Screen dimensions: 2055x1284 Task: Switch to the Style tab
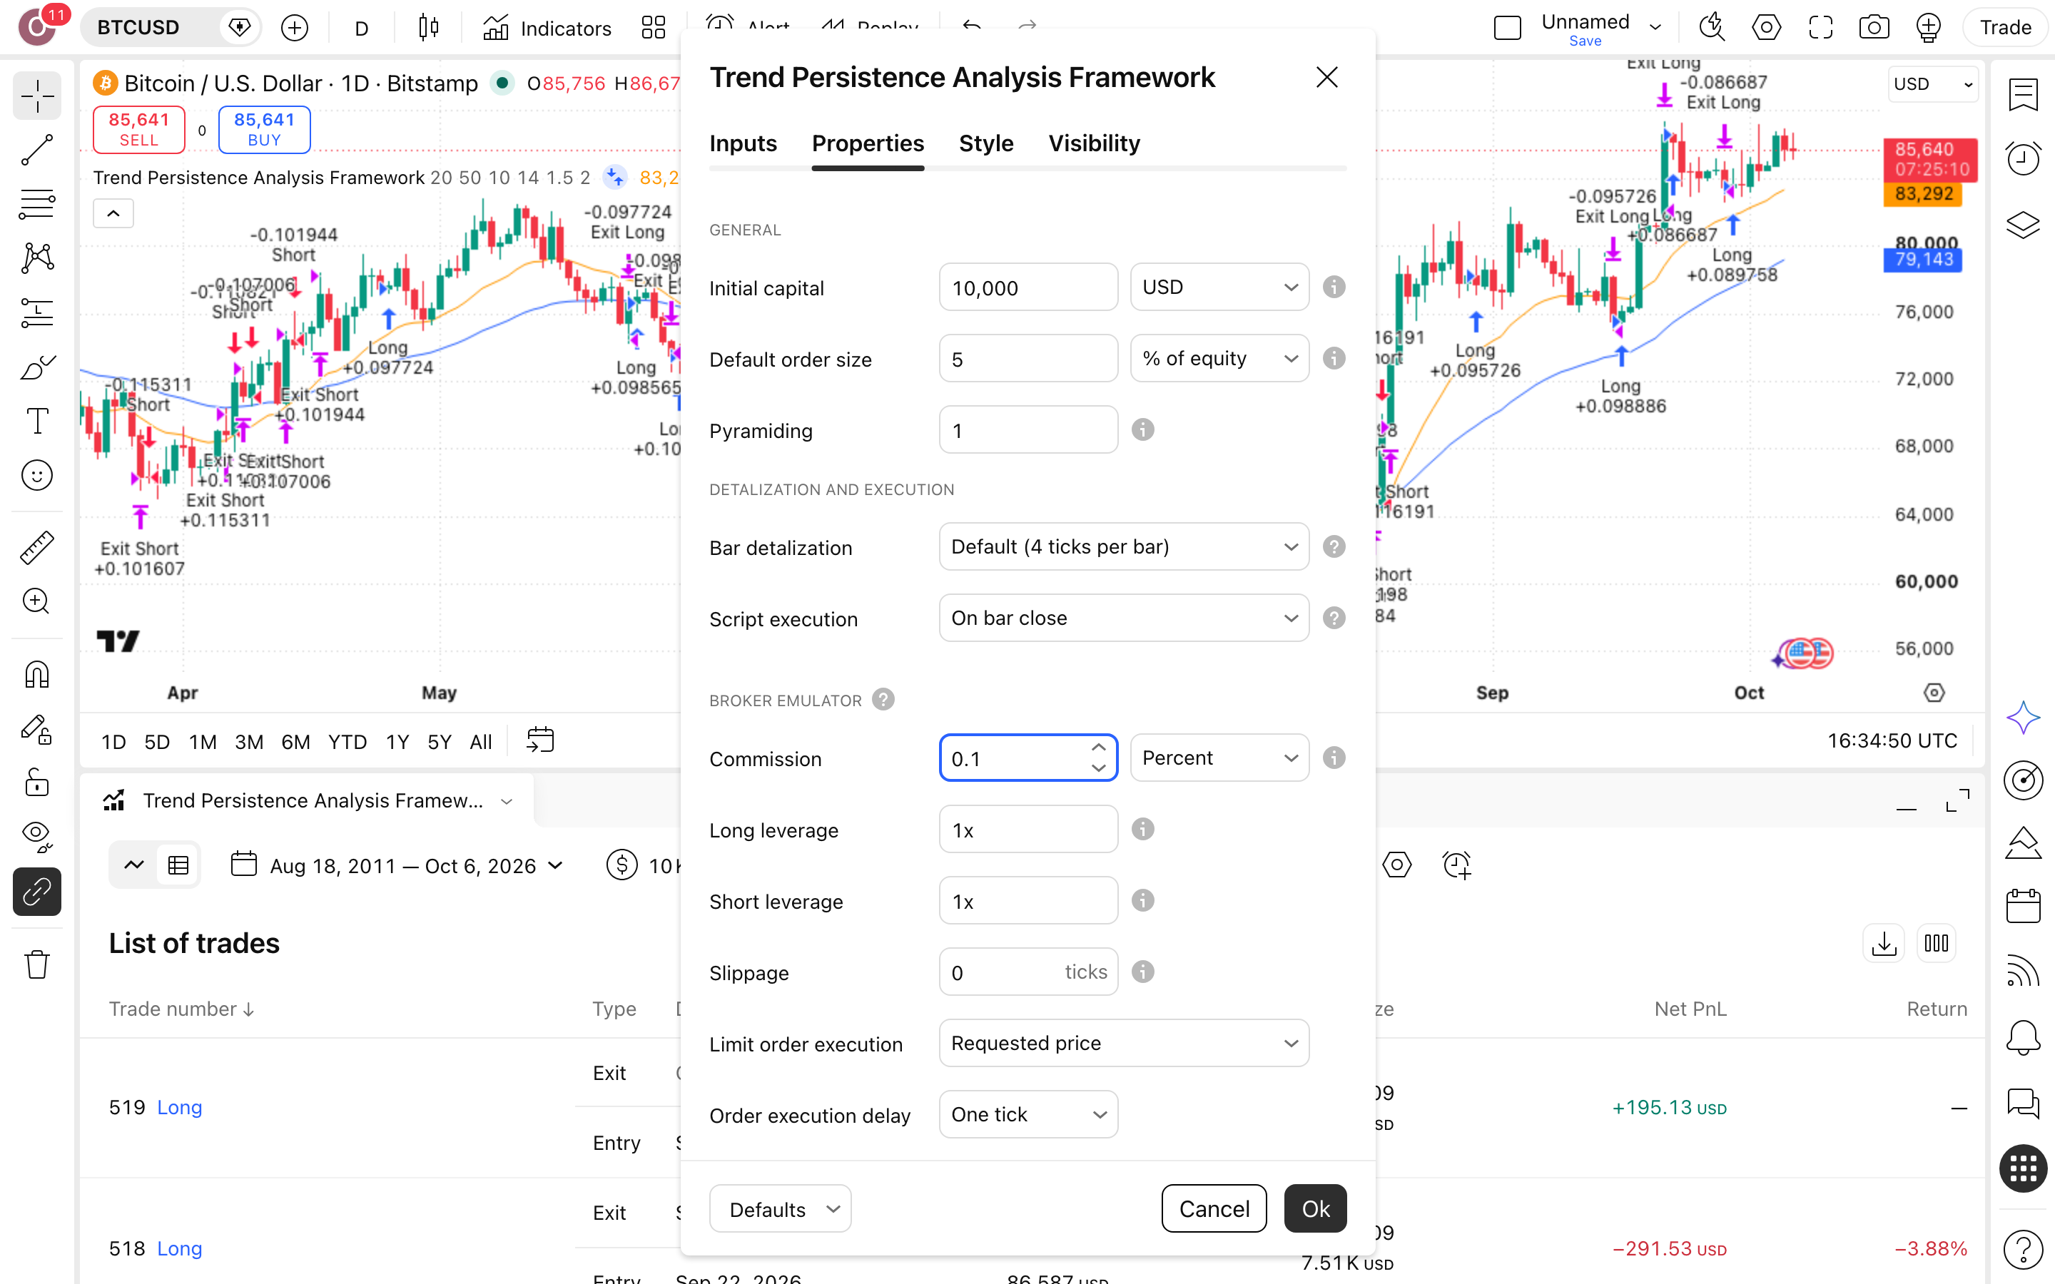click(986, 143)
